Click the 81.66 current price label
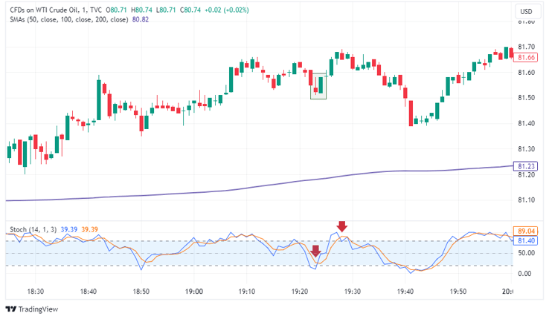This screenshot has width=549, height=319. coord(525,58)
